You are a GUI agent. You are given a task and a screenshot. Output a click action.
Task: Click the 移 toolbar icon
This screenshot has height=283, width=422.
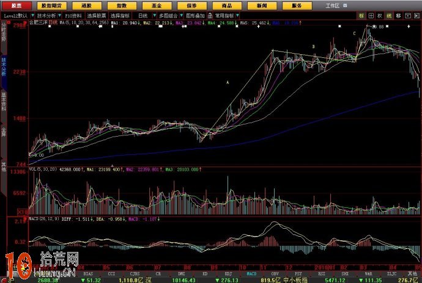coord(398,16)
